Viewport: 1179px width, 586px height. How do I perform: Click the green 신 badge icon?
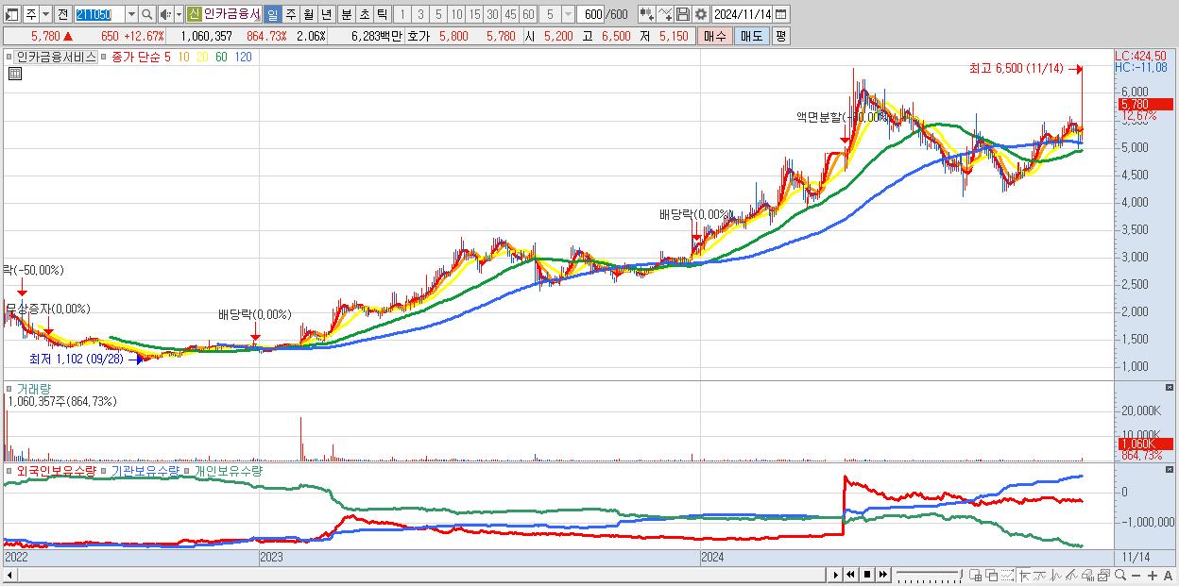tap(194, 14)
